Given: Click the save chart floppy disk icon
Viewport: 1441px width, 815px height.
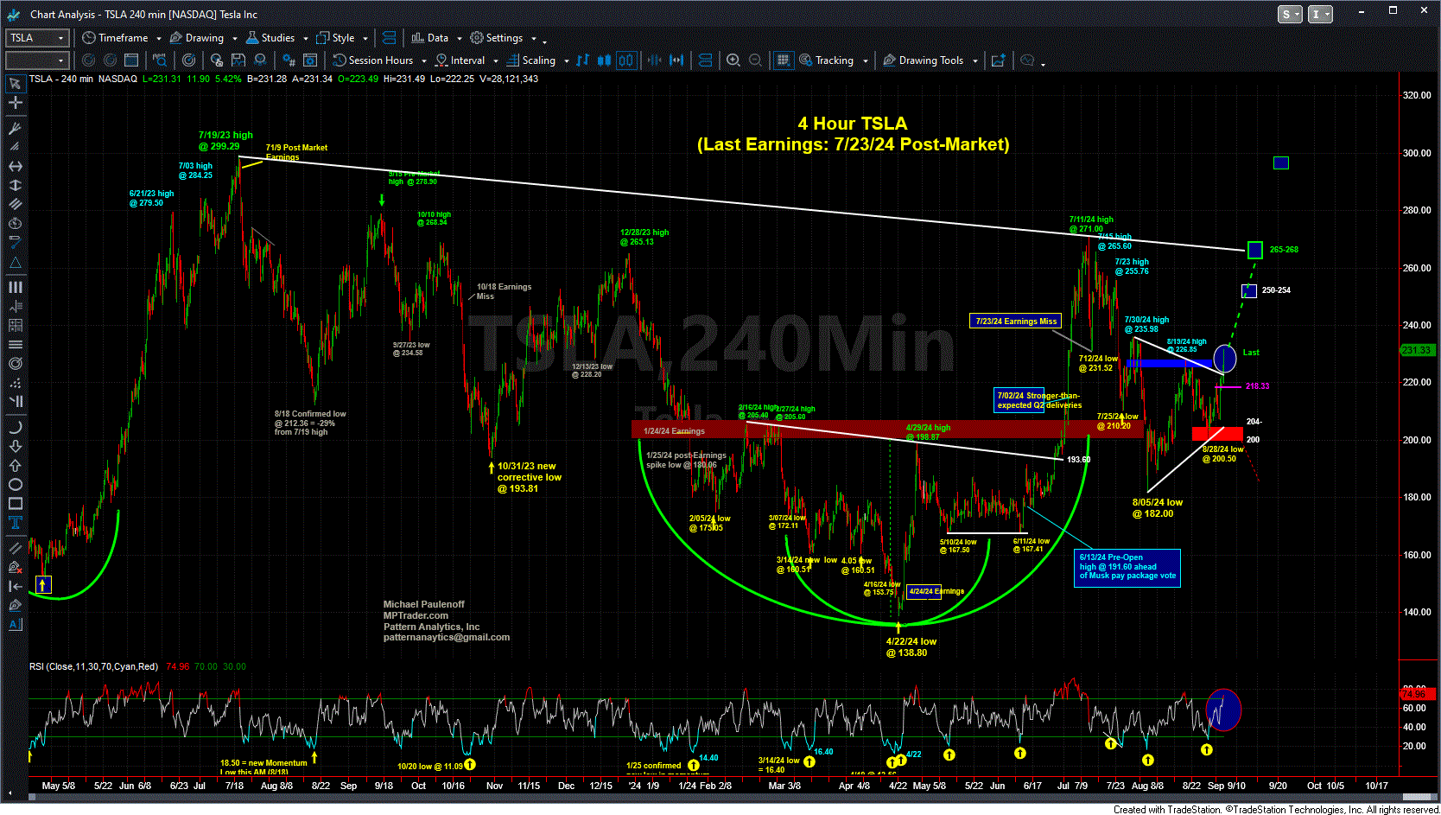Looking at the screenshot, I should click(238, 60).
